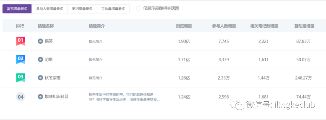Viewport: 326px width, 120px height.
Task: Click the 87.83万 interaction value
Action: coord(303,42)
